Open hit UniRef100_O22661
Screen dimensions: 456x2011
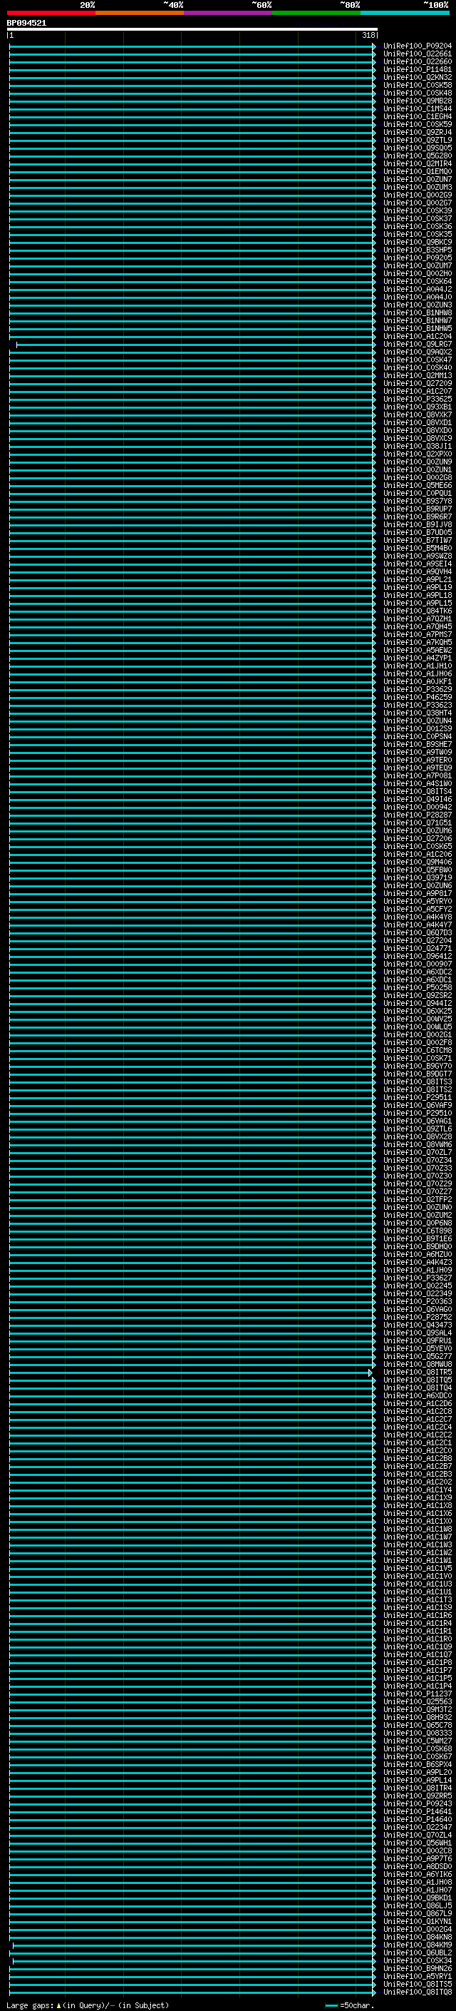[417, 54]
